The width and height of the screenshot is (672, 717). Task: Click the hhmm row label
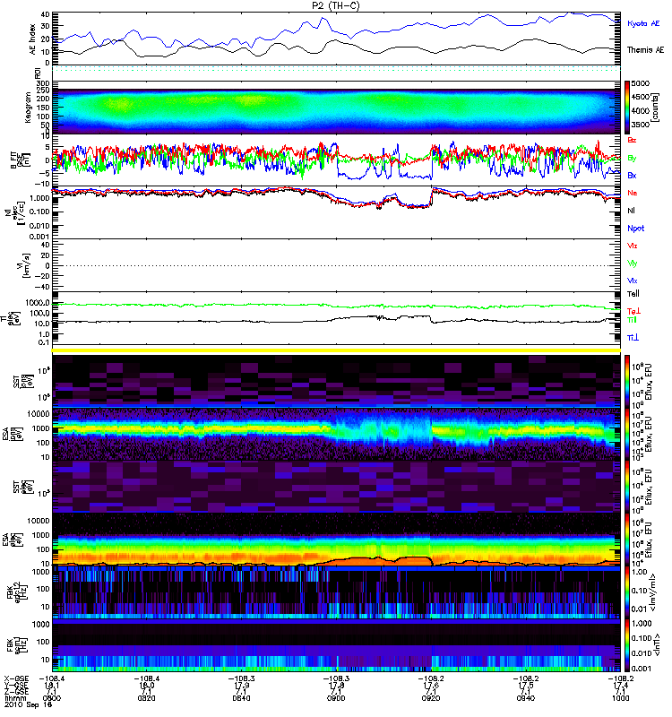point(13,698)
